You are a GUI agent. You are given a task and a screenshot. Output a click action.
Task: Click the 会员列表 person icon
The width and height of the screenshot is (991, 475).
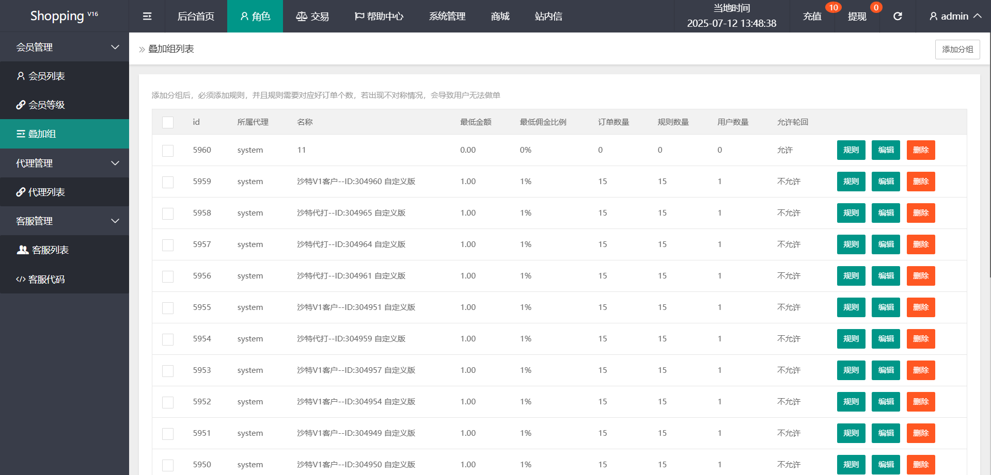(21, 76)
